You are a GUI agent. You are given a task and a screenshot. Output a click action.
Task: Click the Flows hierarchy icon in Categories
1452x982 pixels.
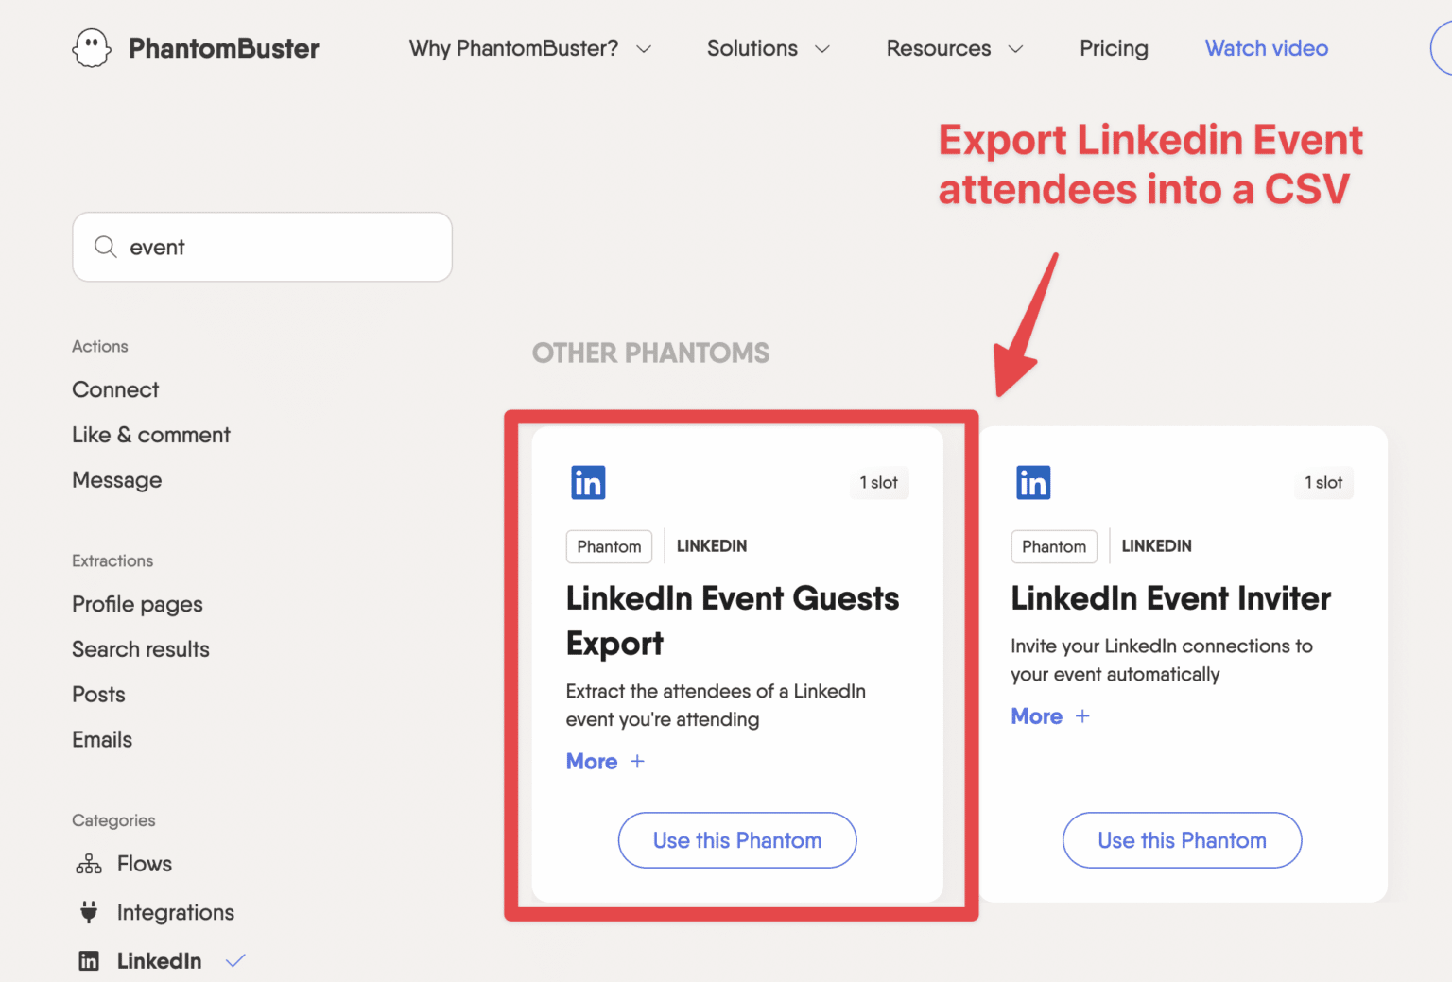88,863
